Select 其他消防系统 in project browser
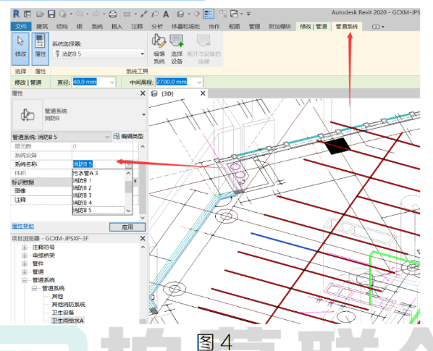This screenshot has width=433, height=351. 69,305
